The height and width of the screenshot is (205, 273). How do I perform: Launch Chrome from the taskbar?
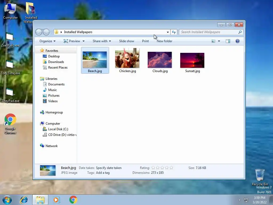coord(73,200)
